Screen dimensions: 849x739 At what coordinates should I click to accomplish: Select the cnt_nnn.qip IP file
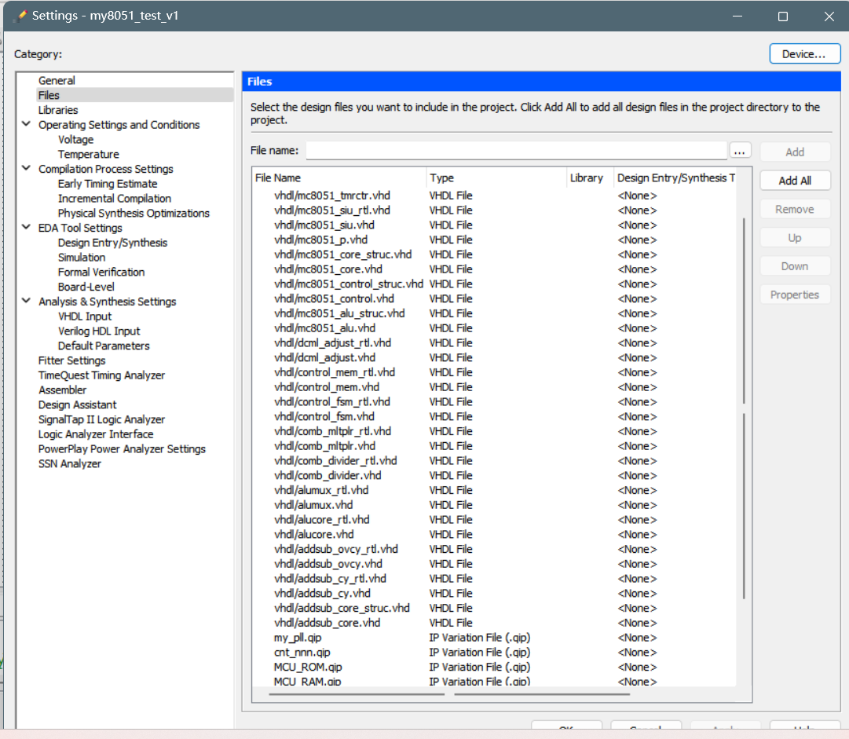point(302,653)
